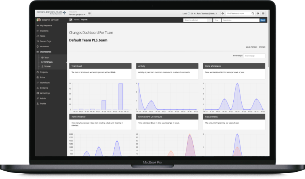Open Admin via the wrench icon
The height and width of the screenshot is (179, 305).
pos(38,99)
